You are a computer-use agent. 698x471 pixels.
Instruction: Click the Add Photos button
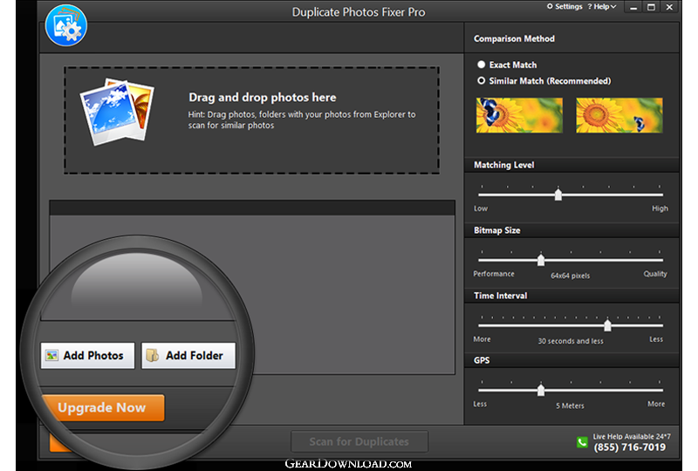pyautogui.click(x=88, y=355)
